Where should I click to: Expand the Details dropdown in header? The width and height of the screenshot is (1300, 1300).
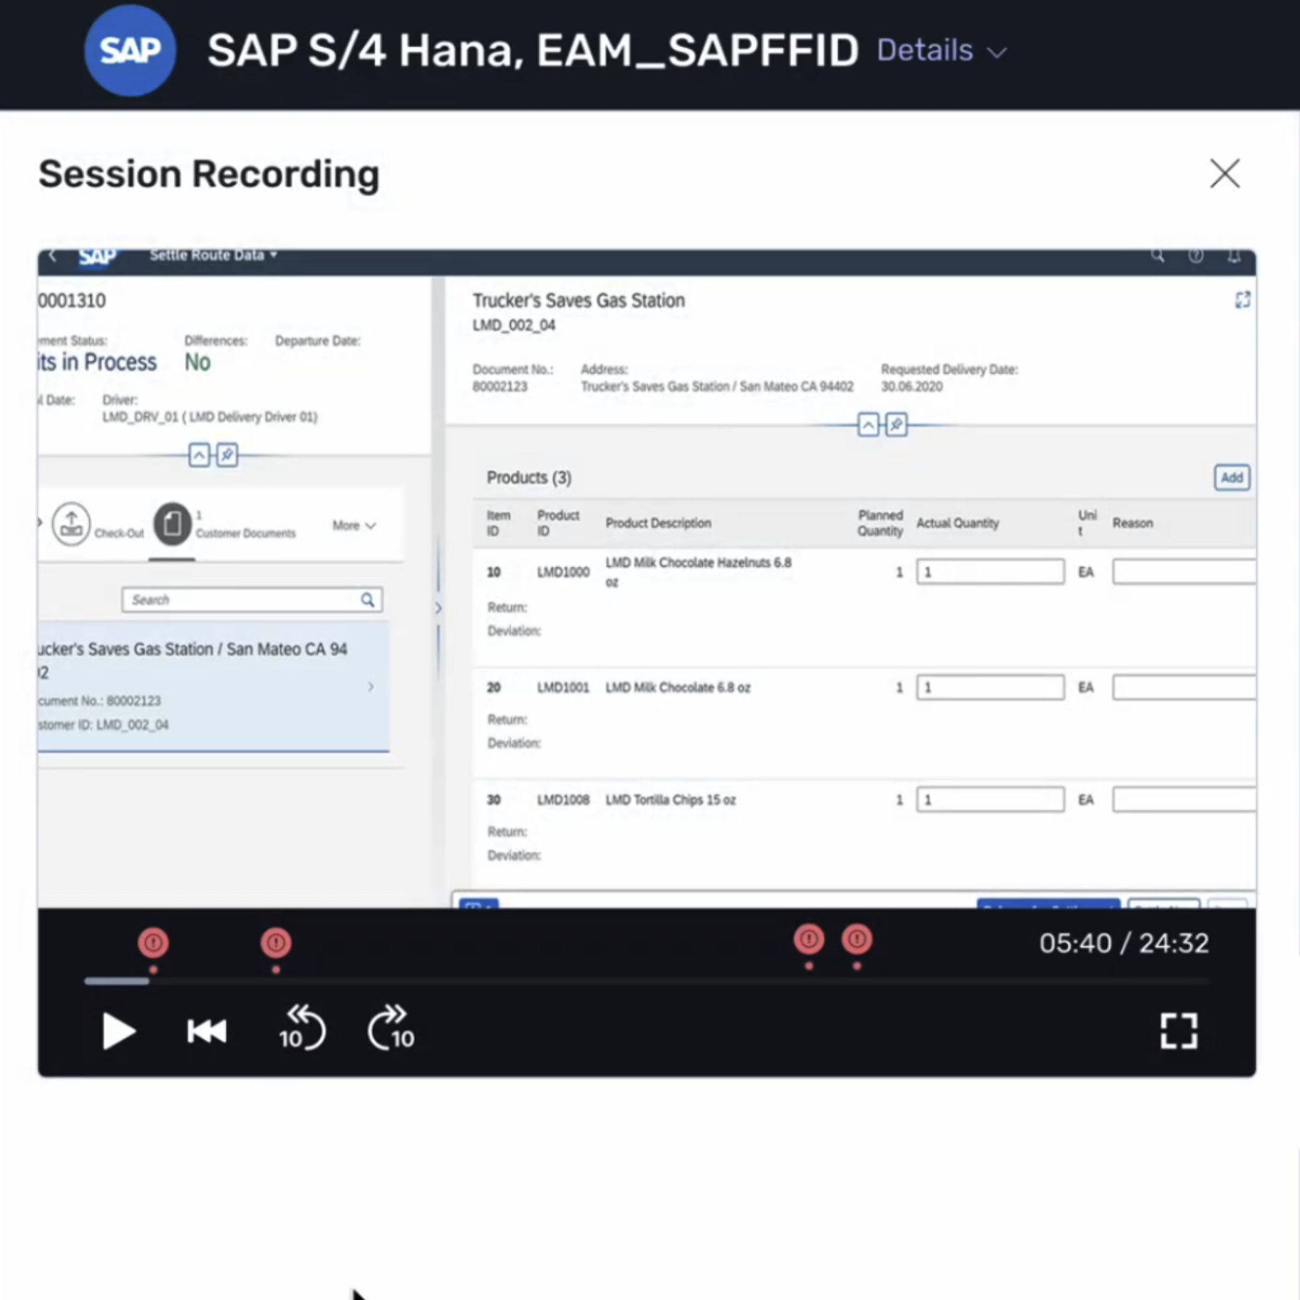coord(942,51)
